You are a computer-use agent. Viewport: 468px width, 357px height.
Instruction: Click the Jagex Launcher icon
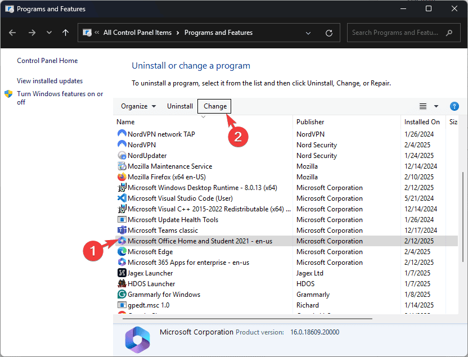pyautogui.click(x=121, y=273)
